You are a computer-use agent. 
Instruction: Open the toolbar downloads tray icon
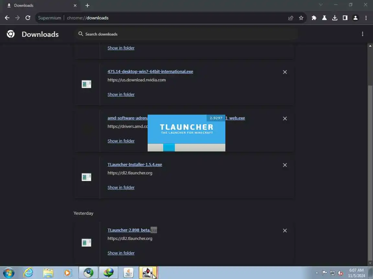coord(335,18)
